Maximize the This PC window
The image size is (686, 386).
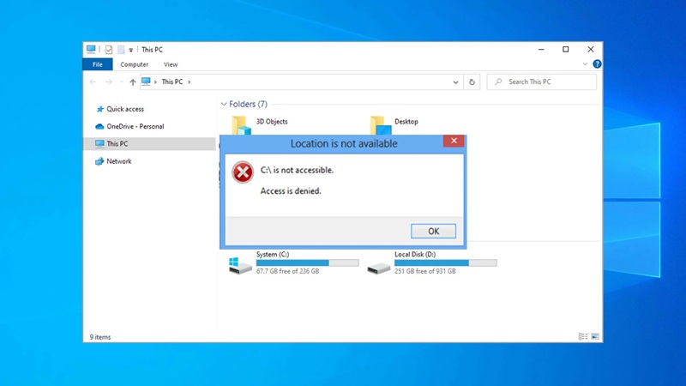[566, 50]
